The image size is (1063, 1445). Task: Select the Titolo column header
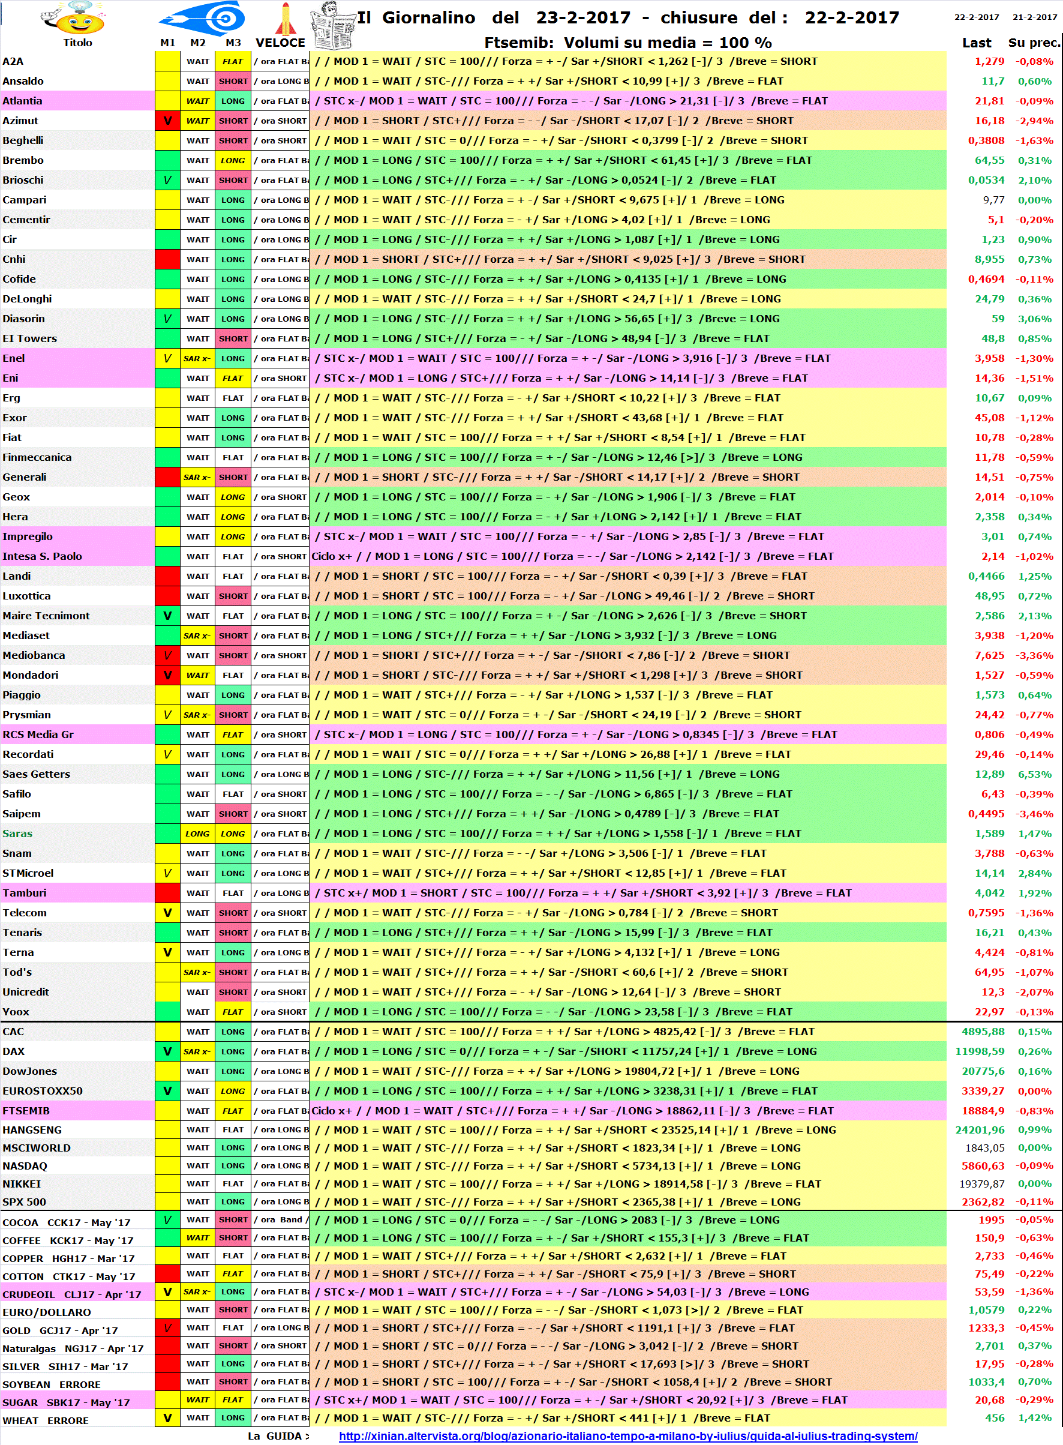coord(77,43)
